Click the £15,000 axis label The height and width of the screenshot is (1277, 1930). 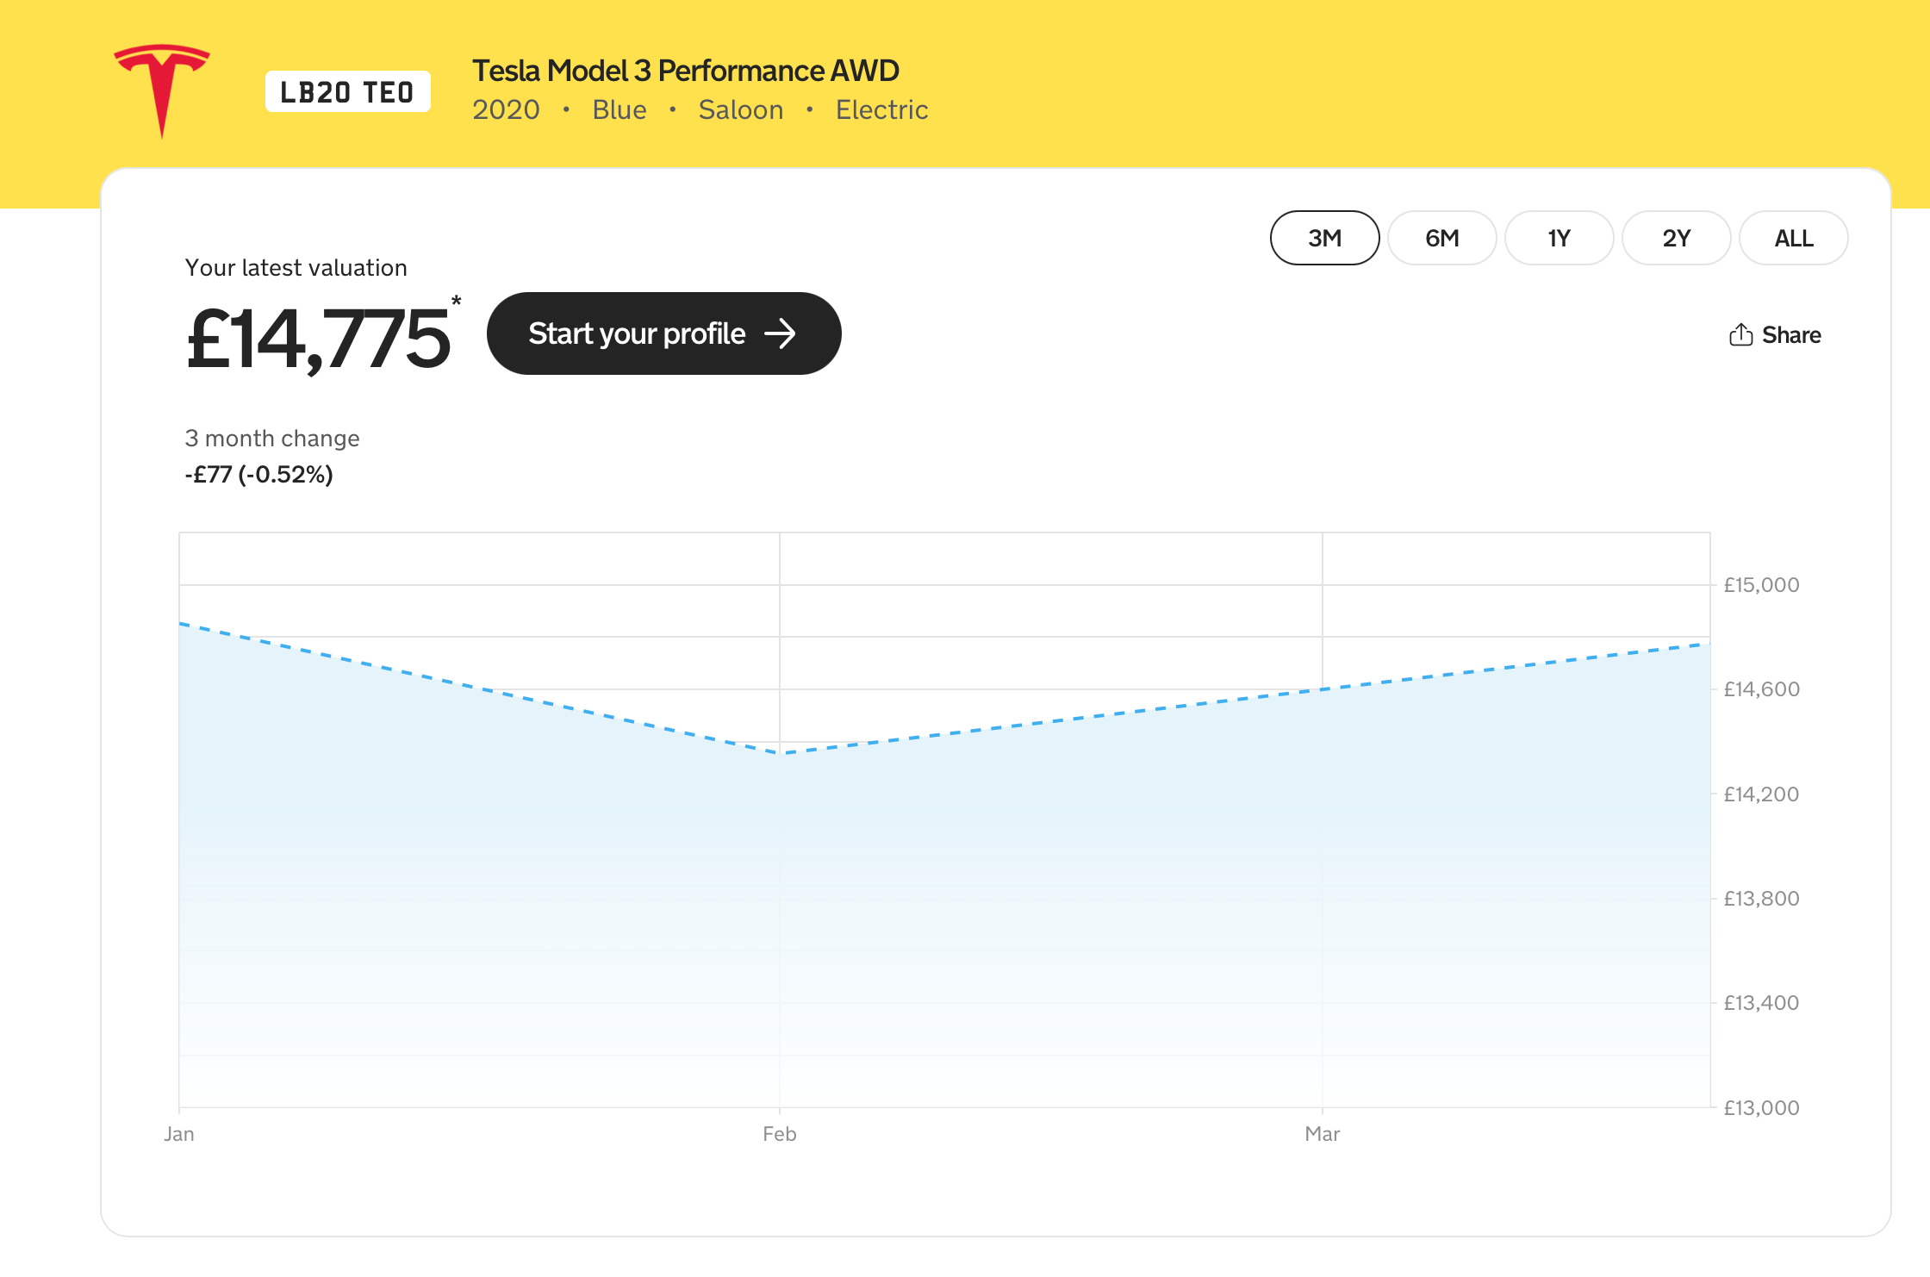click(x=1761, y=585)
